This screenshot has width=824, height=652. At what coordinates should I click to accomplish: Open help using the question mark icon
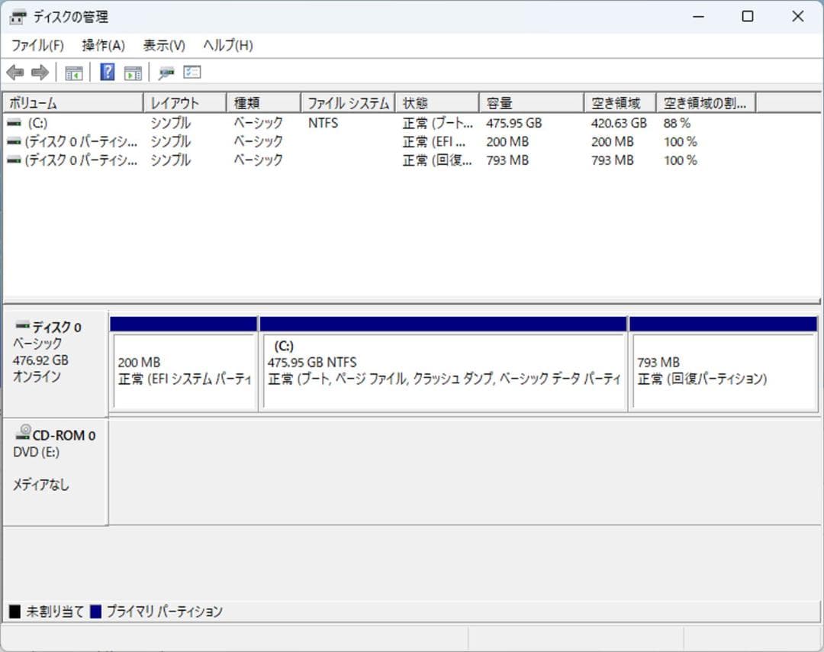(x=106, y=72)
